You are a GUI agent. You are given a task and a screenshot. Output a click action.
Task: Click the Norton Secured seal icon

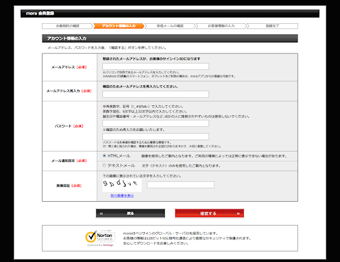pyautogui.click(x=100, y=238)
